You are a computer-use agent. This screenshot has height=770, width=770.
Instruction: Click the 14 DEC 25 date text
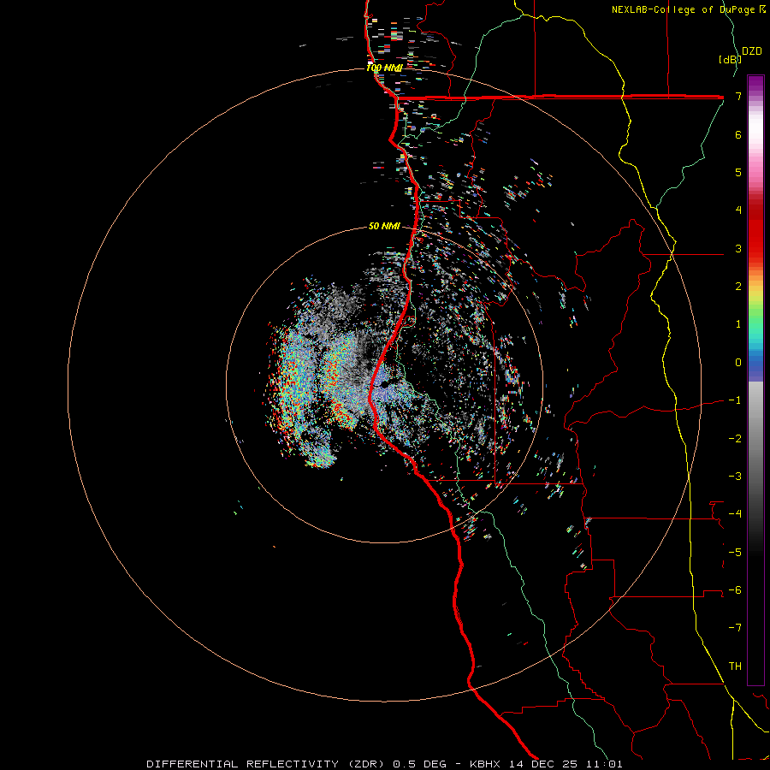coord(542,764)
